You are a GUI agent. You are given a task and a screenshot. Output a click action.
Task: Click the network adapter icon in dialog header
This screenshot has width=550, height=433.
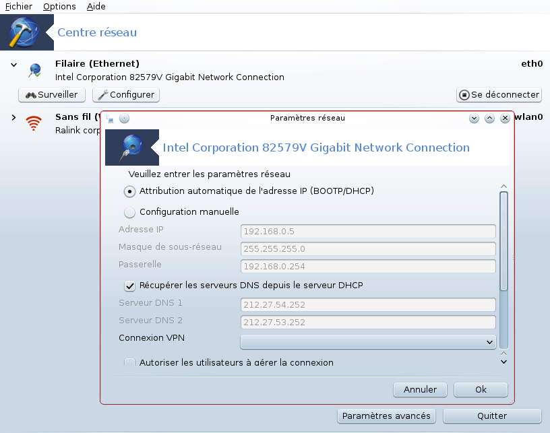(x=131, y=147)
